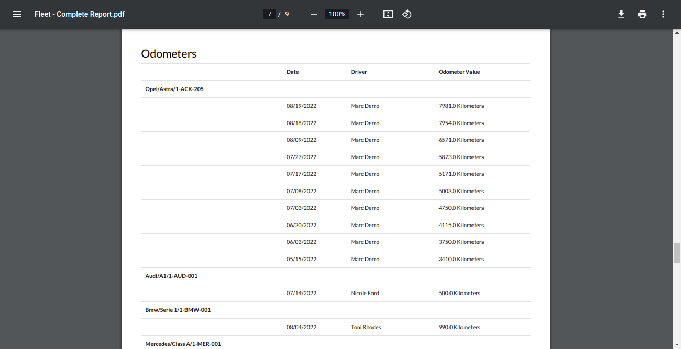Click driver Toni Rhodes
Image resolution: width=681 pixels, height=349 pixels.
point(366,327)
